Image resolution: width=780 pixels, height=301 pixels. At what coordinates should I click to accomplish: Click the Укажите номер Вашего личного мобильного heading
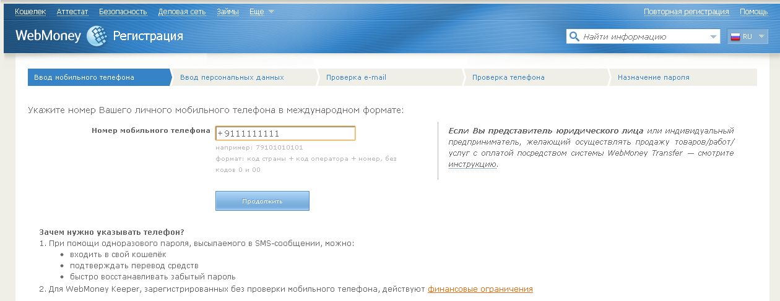[215, 110]
